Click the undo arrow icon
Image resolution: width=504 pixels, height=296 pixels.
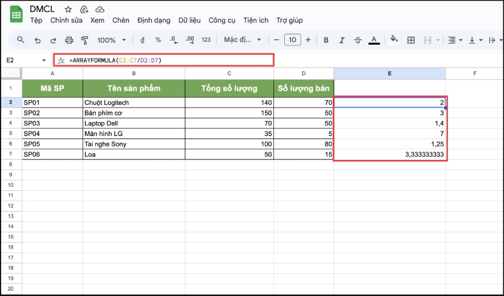(x=37, y=40)
